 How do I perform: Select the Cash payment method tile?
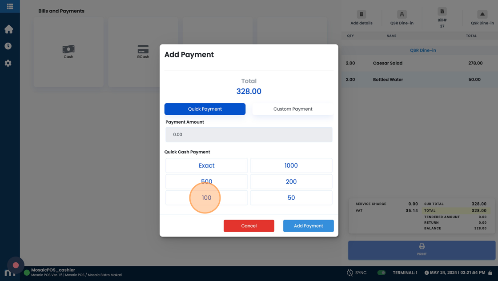tap(68, 52)
